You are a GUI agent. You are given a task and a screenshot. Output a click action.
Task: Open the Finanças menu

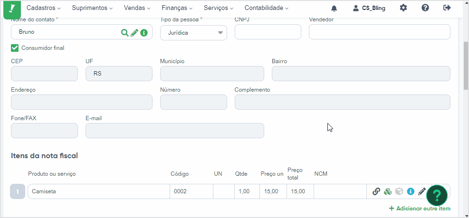pyautogui.click(x=177, y=8)
